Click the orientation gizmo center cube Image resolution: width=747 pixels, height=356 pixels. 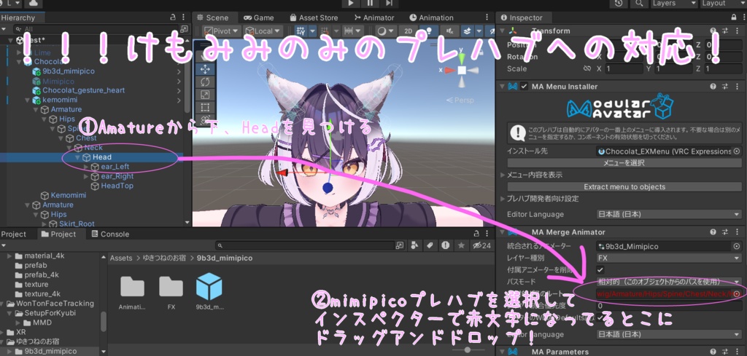(x=462, y=71)
